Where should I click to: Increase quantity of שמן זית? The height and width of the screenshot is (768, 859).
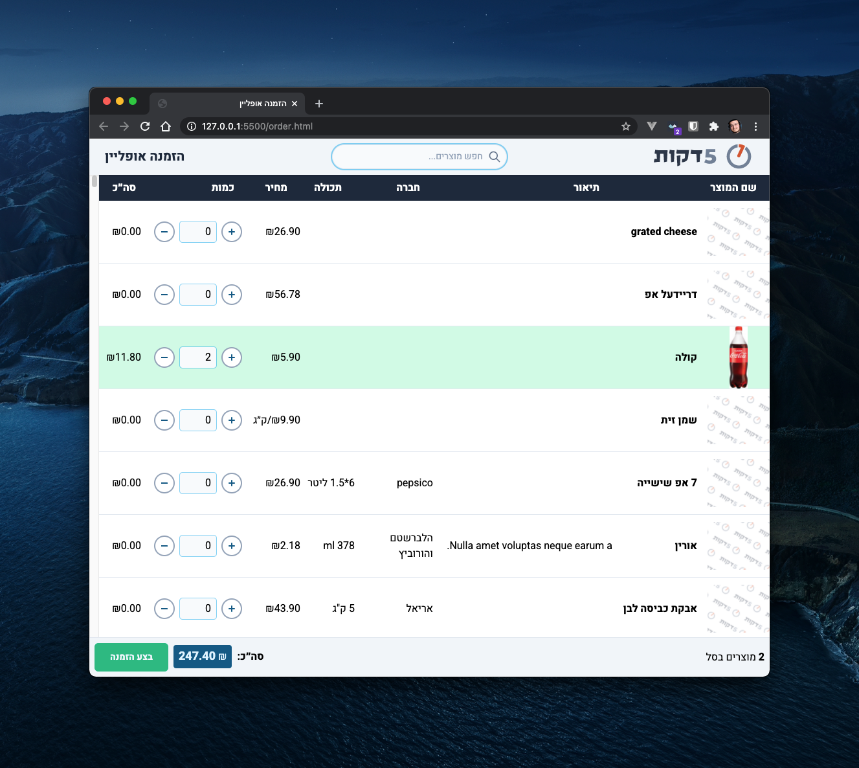click(232, 420)
